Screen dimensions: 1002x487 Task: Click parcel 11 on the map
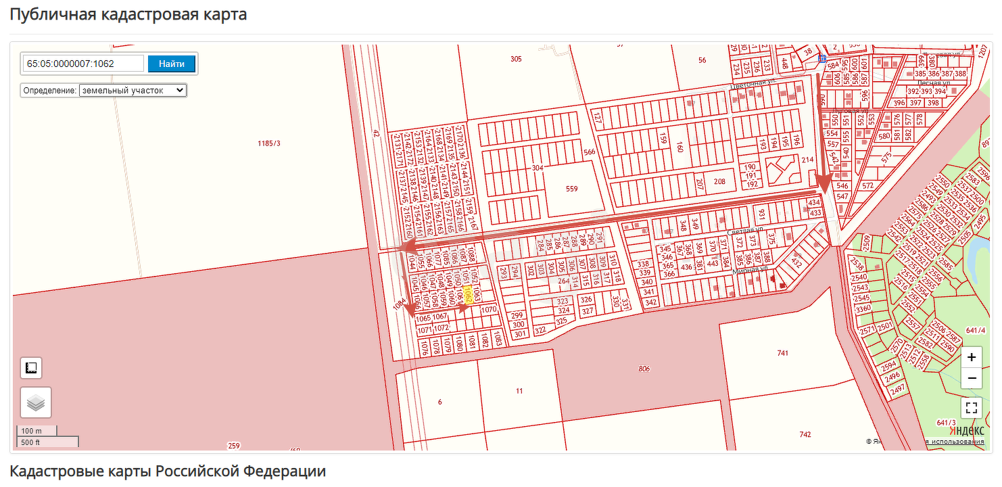click(x=519, y=391)
